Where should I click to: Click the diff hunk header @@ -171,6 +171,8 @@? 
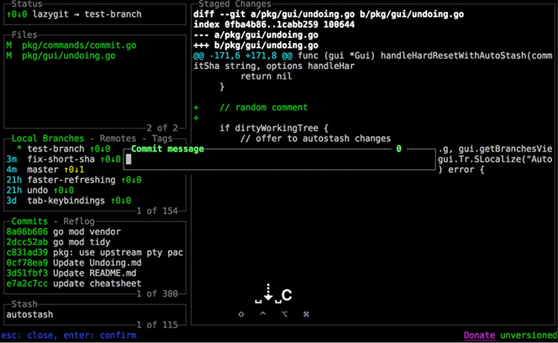[243, 56]
